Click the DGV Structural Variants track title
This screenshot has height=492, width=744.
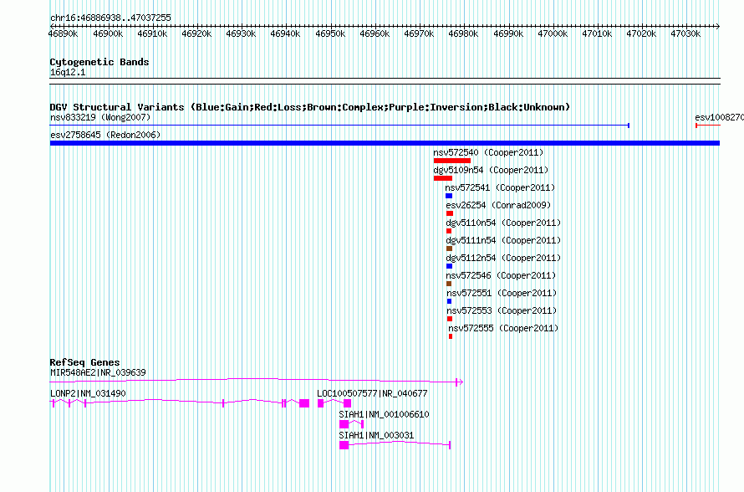(310, 107)
